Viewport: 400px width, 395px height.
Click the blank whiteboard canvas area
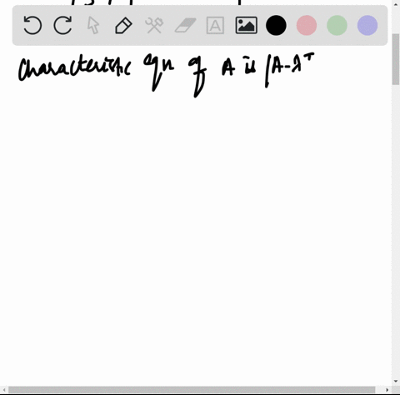(x=194, y=236)
